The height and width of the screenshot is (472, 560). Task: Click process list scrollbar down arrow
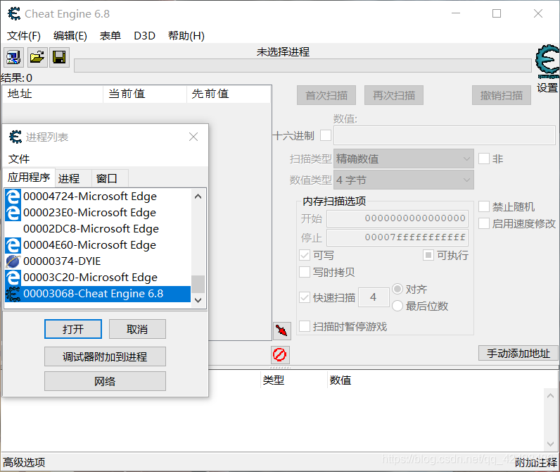[x=198, y=300]
